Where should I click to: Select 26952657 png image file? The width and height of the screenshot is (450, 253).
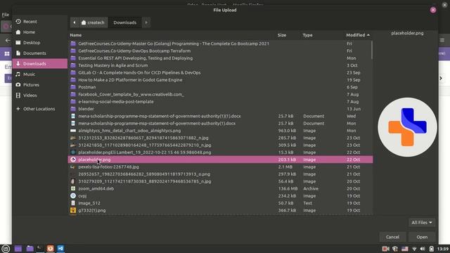pos(220,174)
